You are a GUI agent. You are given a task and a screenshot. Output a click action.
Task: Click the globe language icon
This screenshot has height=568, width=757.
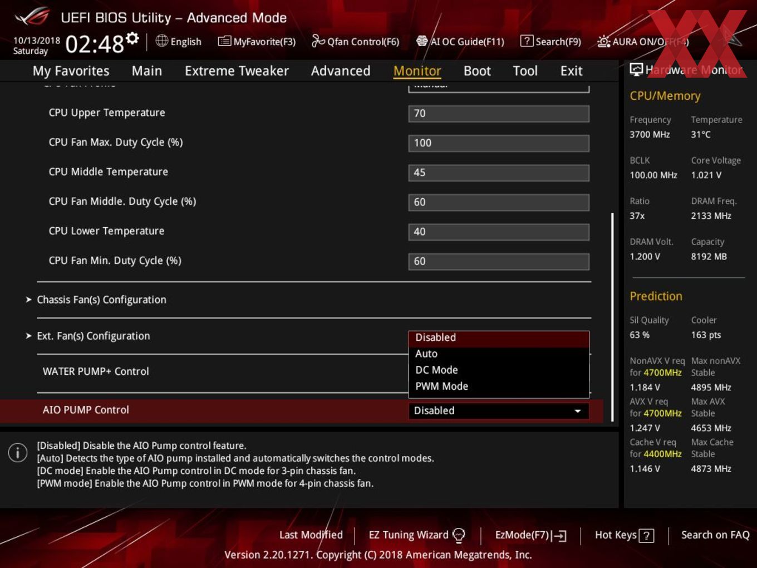(x=161, y=41)
